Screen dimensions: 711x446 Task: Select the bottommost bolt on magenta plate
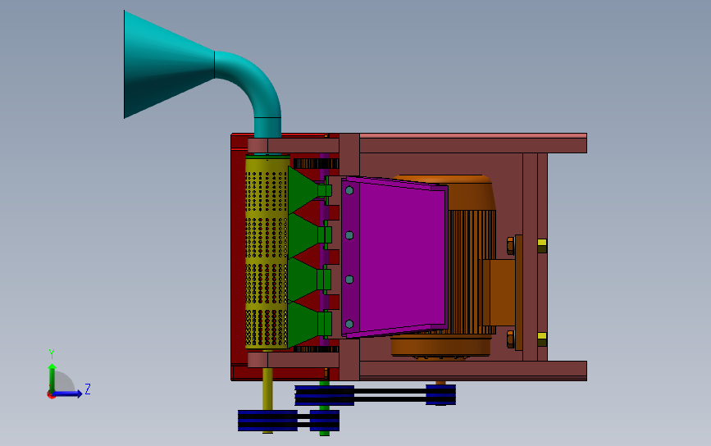pos(349,324)
